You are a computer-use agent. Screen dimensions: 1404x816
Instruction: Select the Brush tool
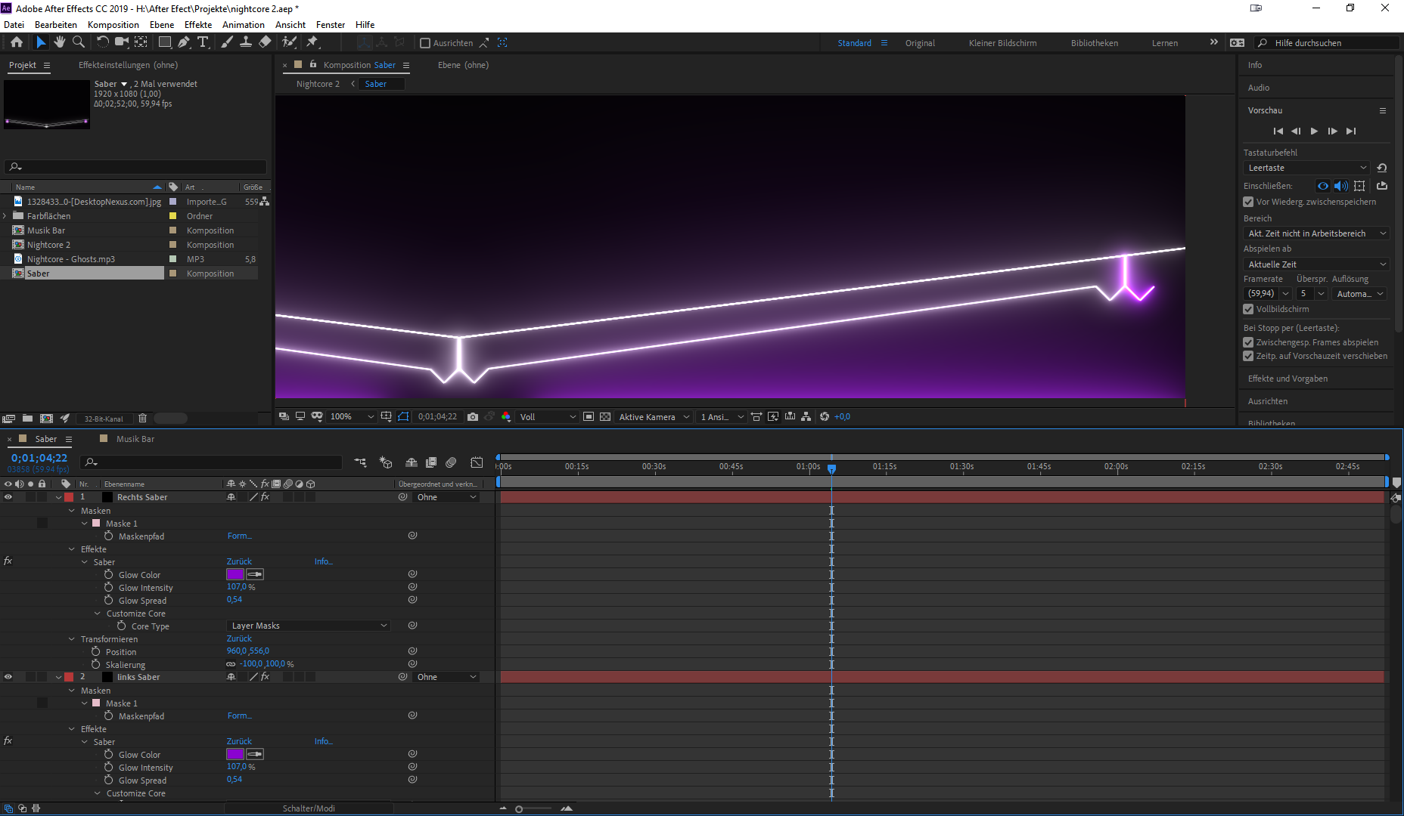tap(227, 42)
